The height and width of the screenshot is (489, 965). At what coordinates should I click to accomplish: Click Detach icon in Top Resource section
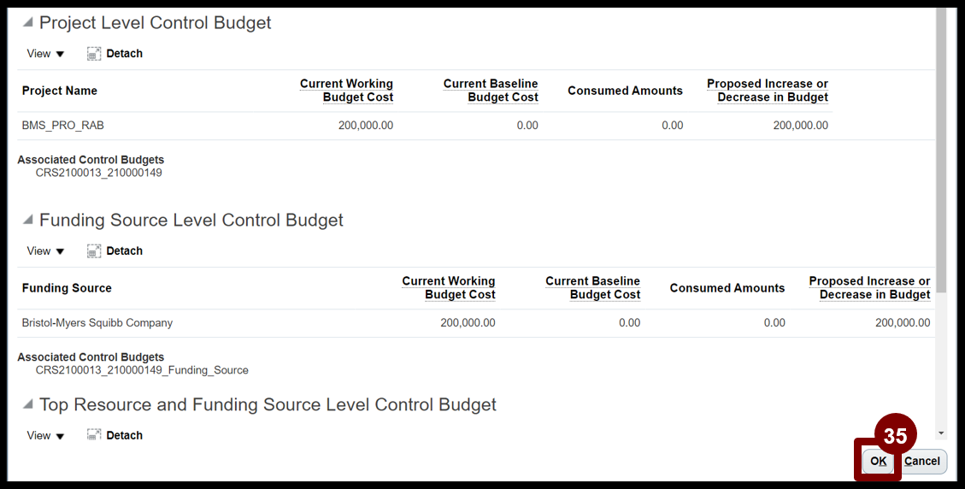93,435
